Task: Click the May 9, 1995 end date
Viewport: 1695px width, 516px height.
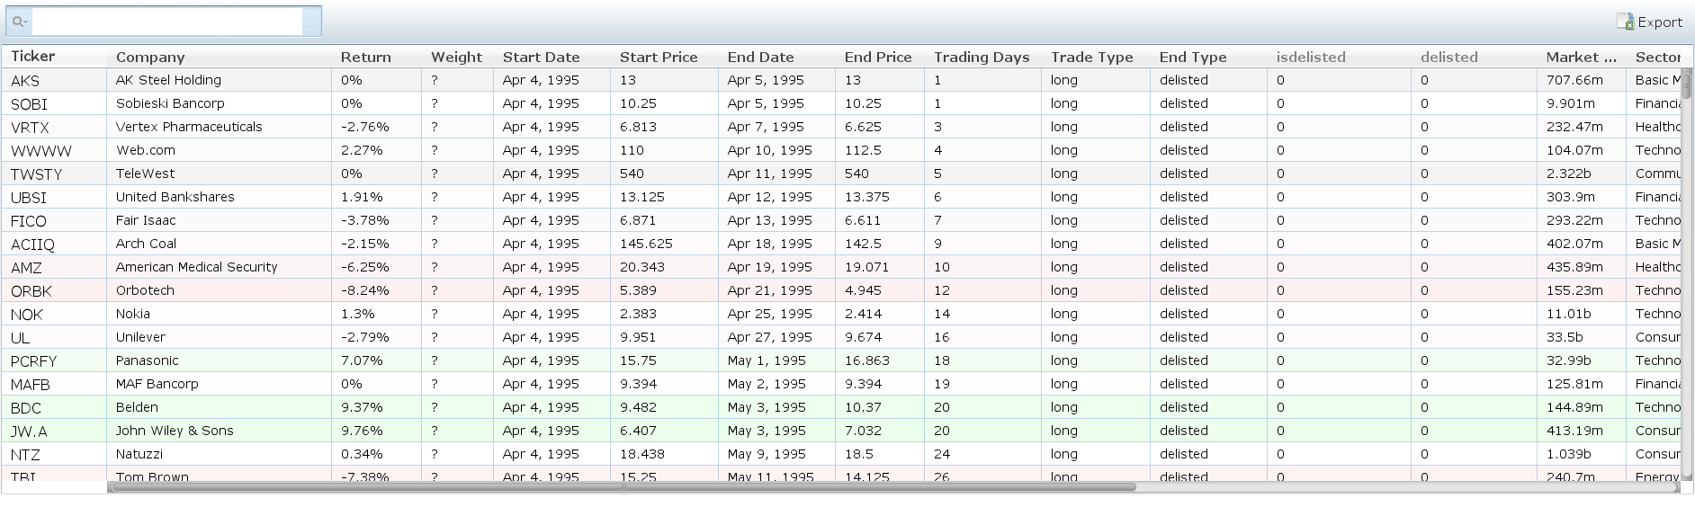Action: pos(767,454)
